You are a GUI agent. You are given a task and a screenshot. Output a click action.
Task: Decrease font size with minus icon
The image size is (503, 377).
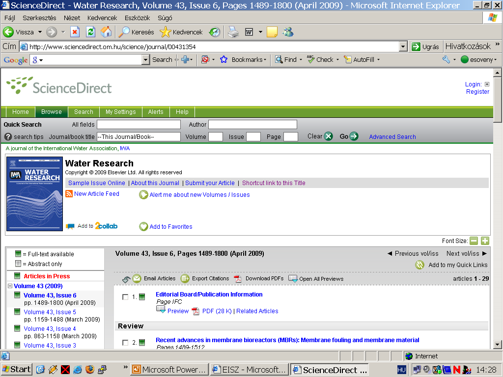coord(474,241)
